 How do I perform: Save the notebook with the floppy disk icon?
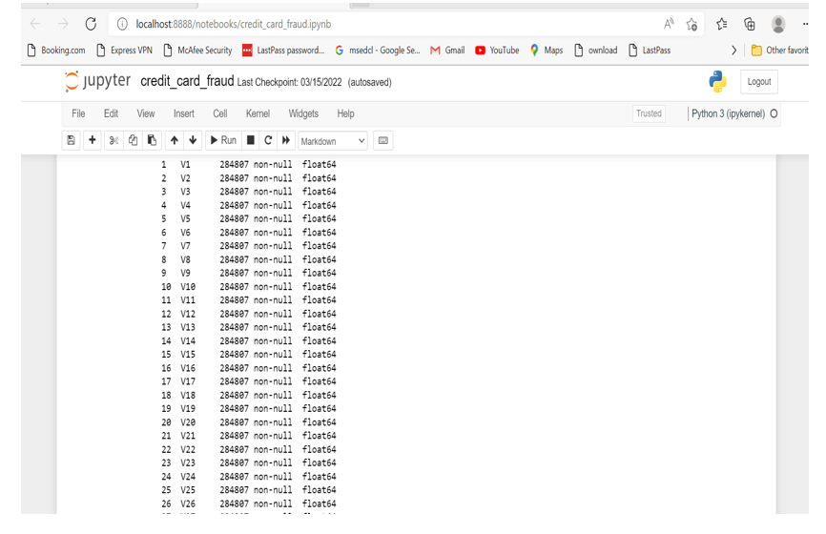pos(71,140)
